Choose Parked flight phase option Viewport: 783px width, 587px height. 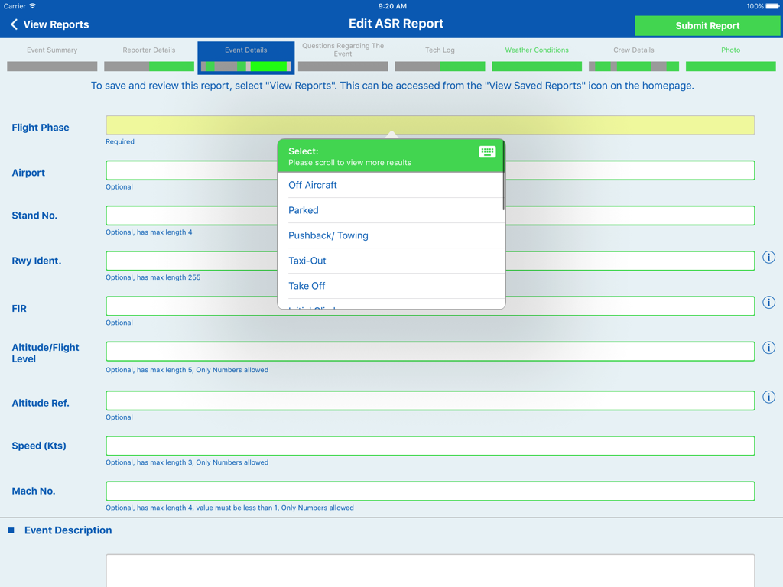[391, 210]
